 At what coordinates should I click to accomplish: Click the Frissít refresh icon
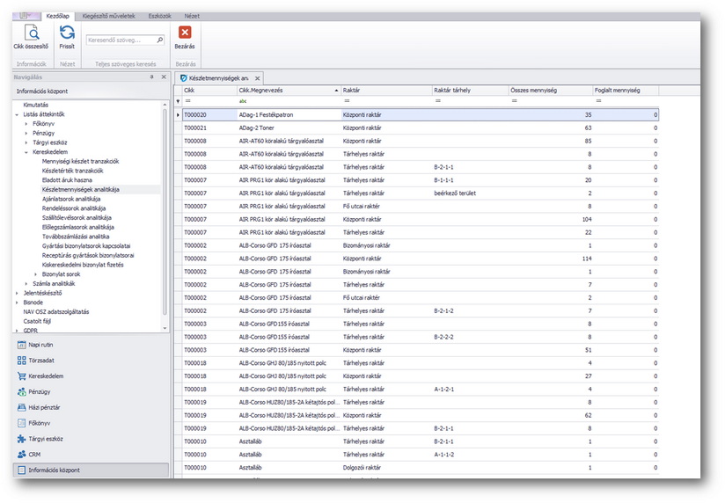67,35
